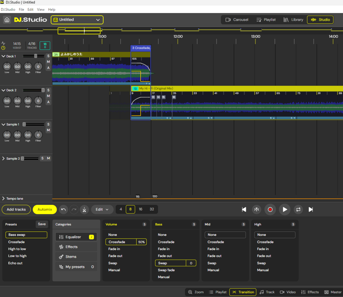
Task: Adjust the Deck 2 volume fader
Action: (x=43, y=90)
